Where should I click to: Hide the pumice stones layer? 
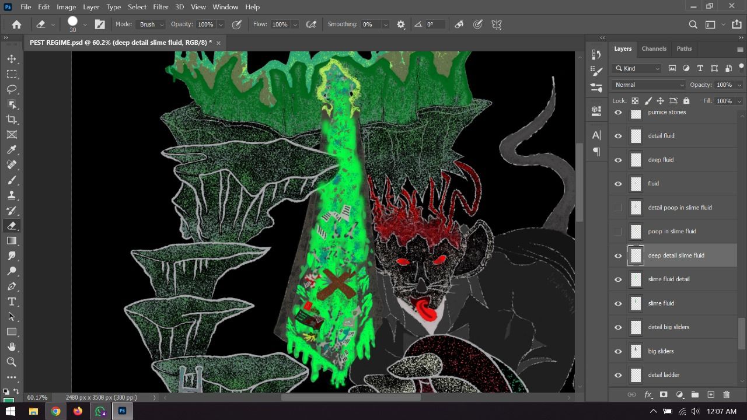[x=618, y=112]
